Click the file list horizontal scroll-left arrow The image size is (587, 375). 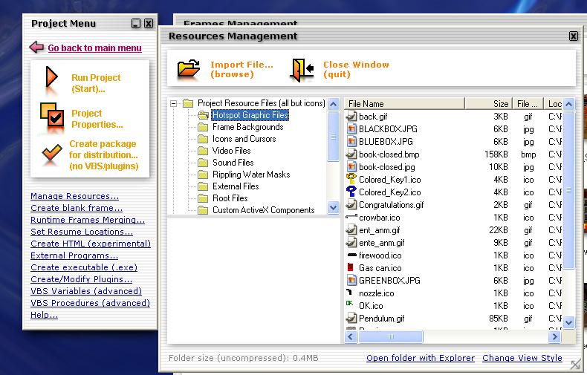click(x=351, y=337)
